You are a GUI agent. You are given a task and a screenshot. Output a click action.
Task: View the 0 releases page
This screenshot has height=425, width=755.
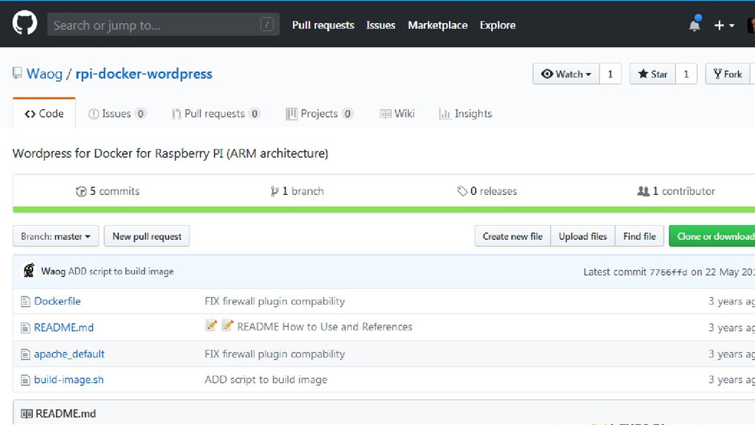tap(487, 191)
